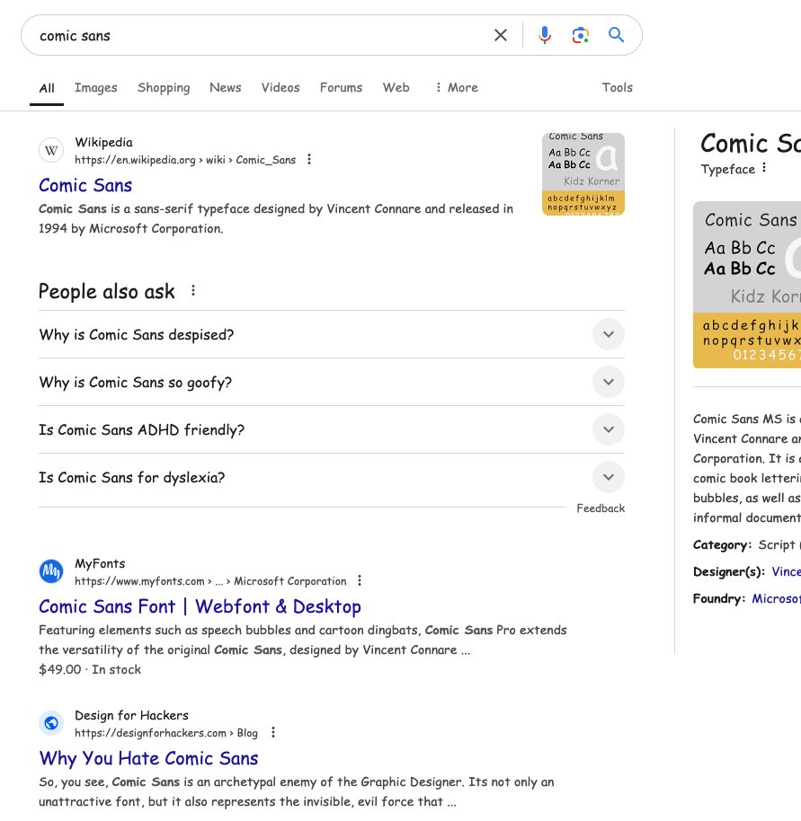Screen dimensions: 801x821
Task: Open options dots beside MyFonts URL
Action: pos(360,580)
